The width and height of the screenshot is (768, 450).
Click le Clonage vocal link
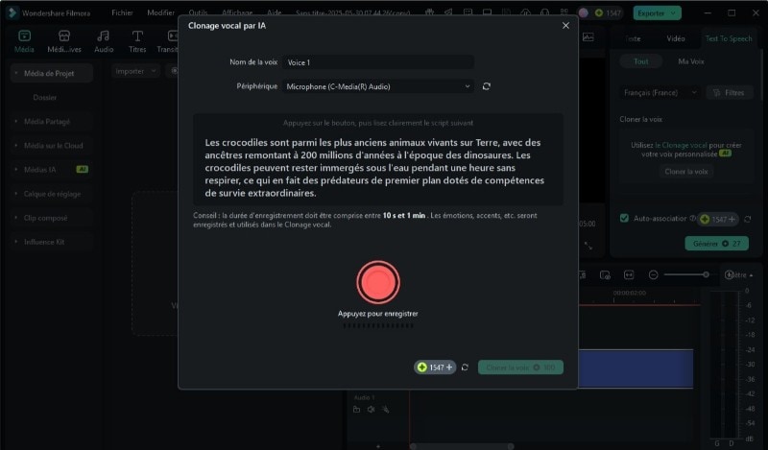681,145
